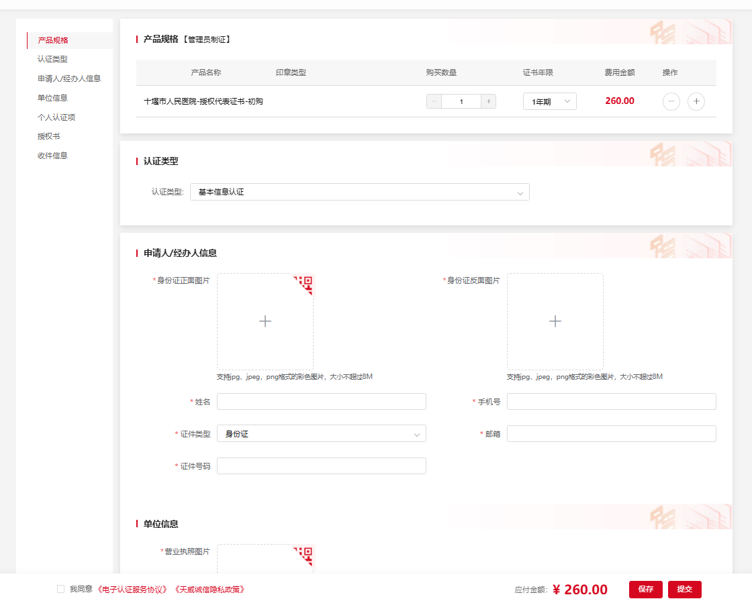This screenshot has width=752, height=601.
Task: Click QR code icon on 营业执照图片 upload
Action: pos(305,554)
